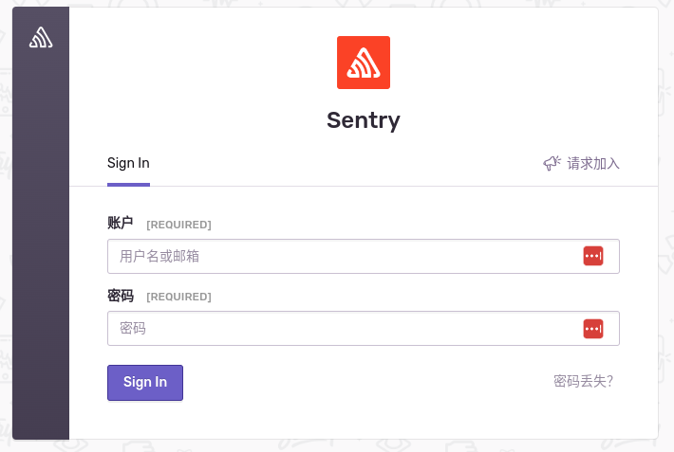
Task: Open the 请求加入 link
Action: 592,164
